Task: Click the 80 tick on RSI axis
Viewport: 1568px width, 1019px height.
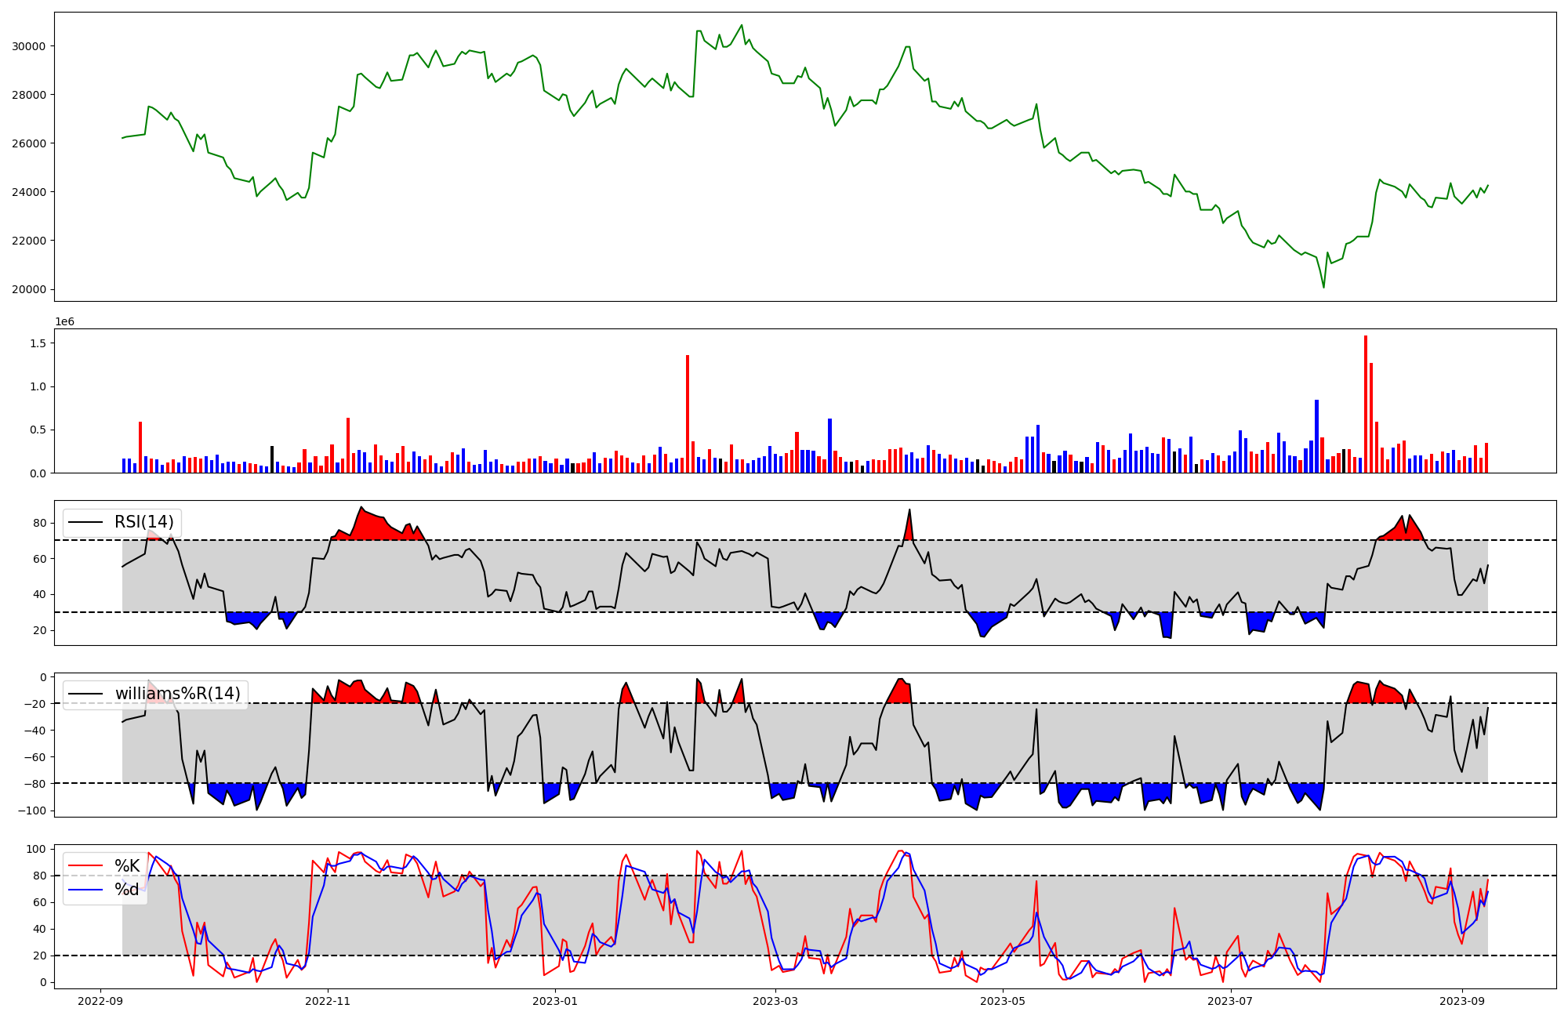Action: coord(39,523)
